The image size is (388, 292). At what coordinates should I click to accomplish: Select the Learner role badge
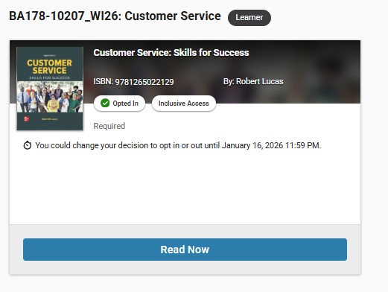click(x=249, y=18)
